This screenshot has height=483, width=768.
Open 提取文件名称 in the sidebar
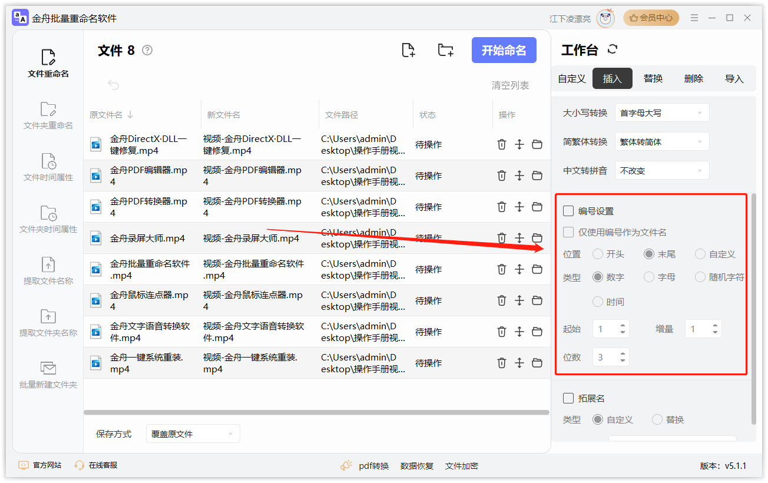pyautogui.click(x=48, y=271)
